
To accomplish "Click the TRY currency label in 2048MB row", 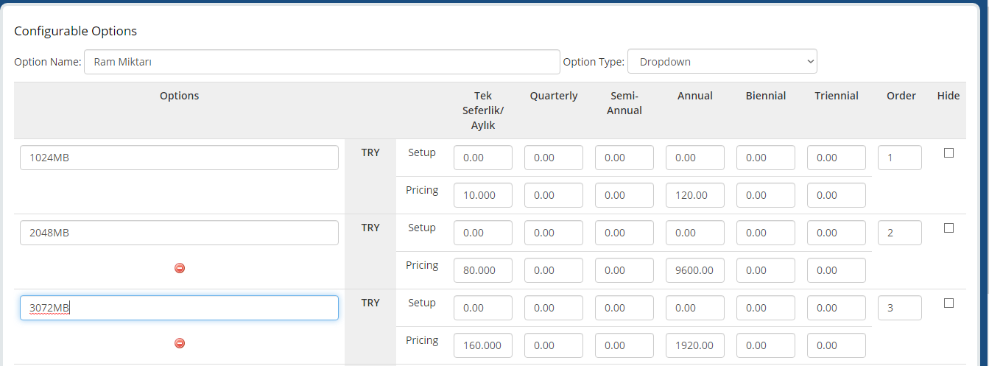I will coord(370,228).
